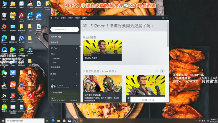The image size is (218, 123).
Task: Open 迅雷 blue bird desktop shortcut
Action: tap(13, 74)
